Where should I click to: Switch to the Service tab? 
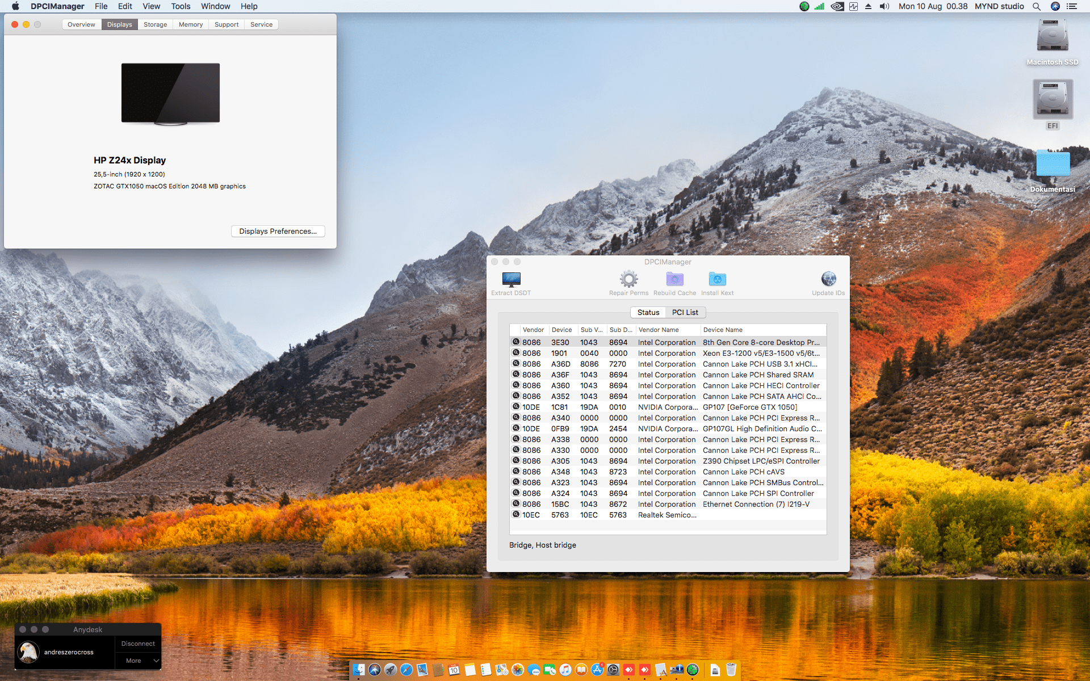click(x=262, y=24)
